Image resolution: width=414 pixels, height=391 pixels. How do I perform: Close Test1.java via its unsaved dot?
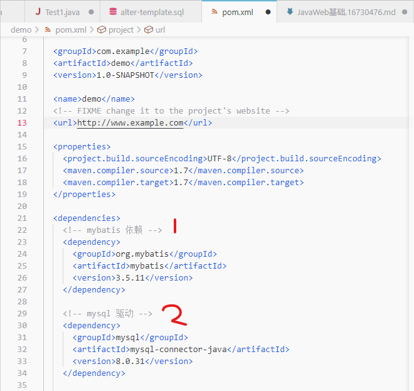(x=91, y=12)
